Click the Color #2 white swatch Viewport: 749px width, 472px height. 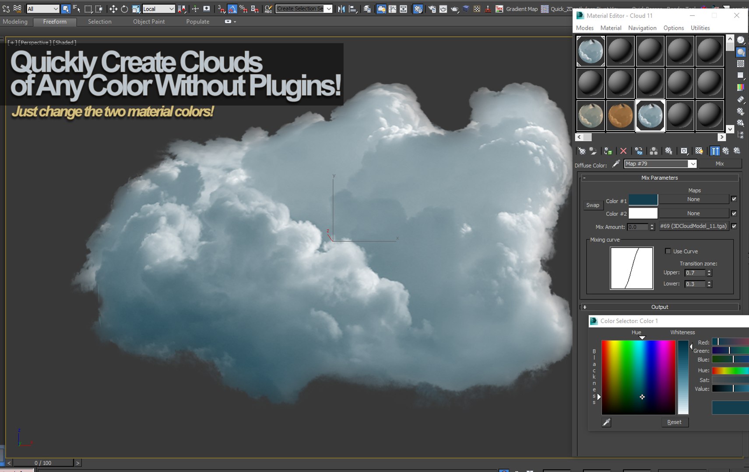click(x=643, y=213)
